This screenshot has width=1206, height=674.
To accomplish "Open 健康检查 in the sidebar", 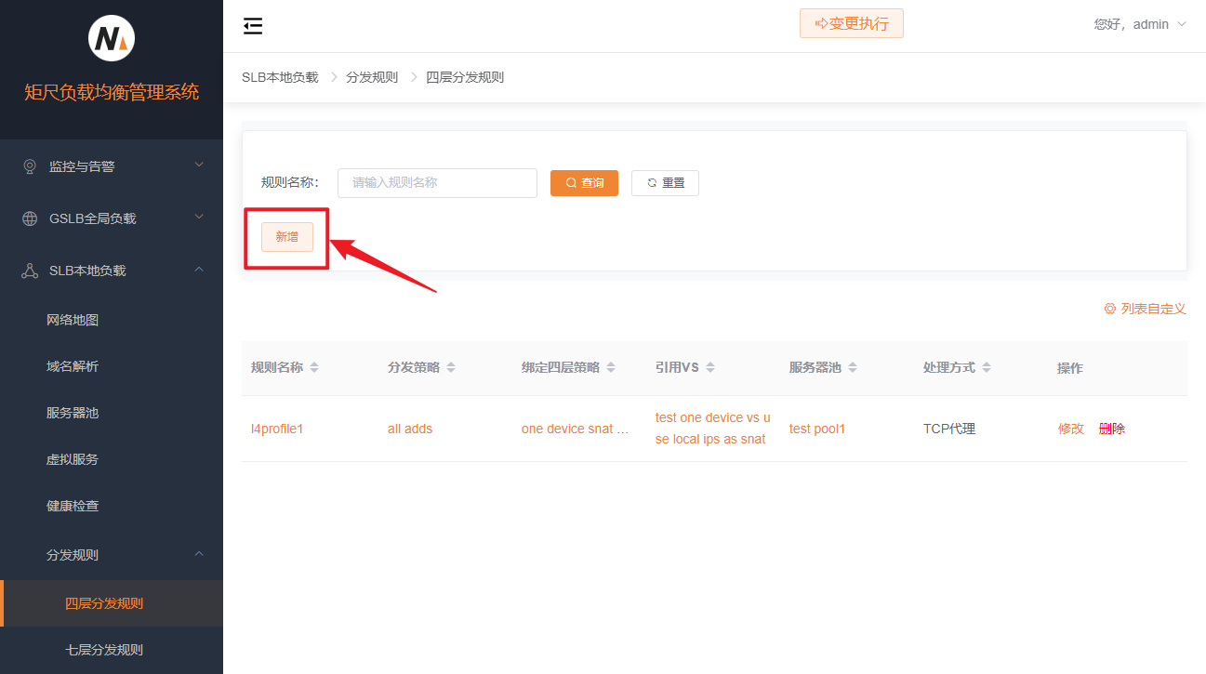I will tap(73, 506).
